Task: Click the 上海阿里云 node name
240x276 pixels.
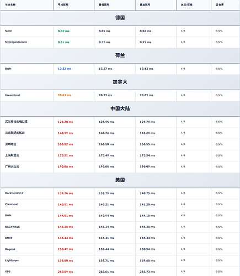Action: click(x=12, y=155)
